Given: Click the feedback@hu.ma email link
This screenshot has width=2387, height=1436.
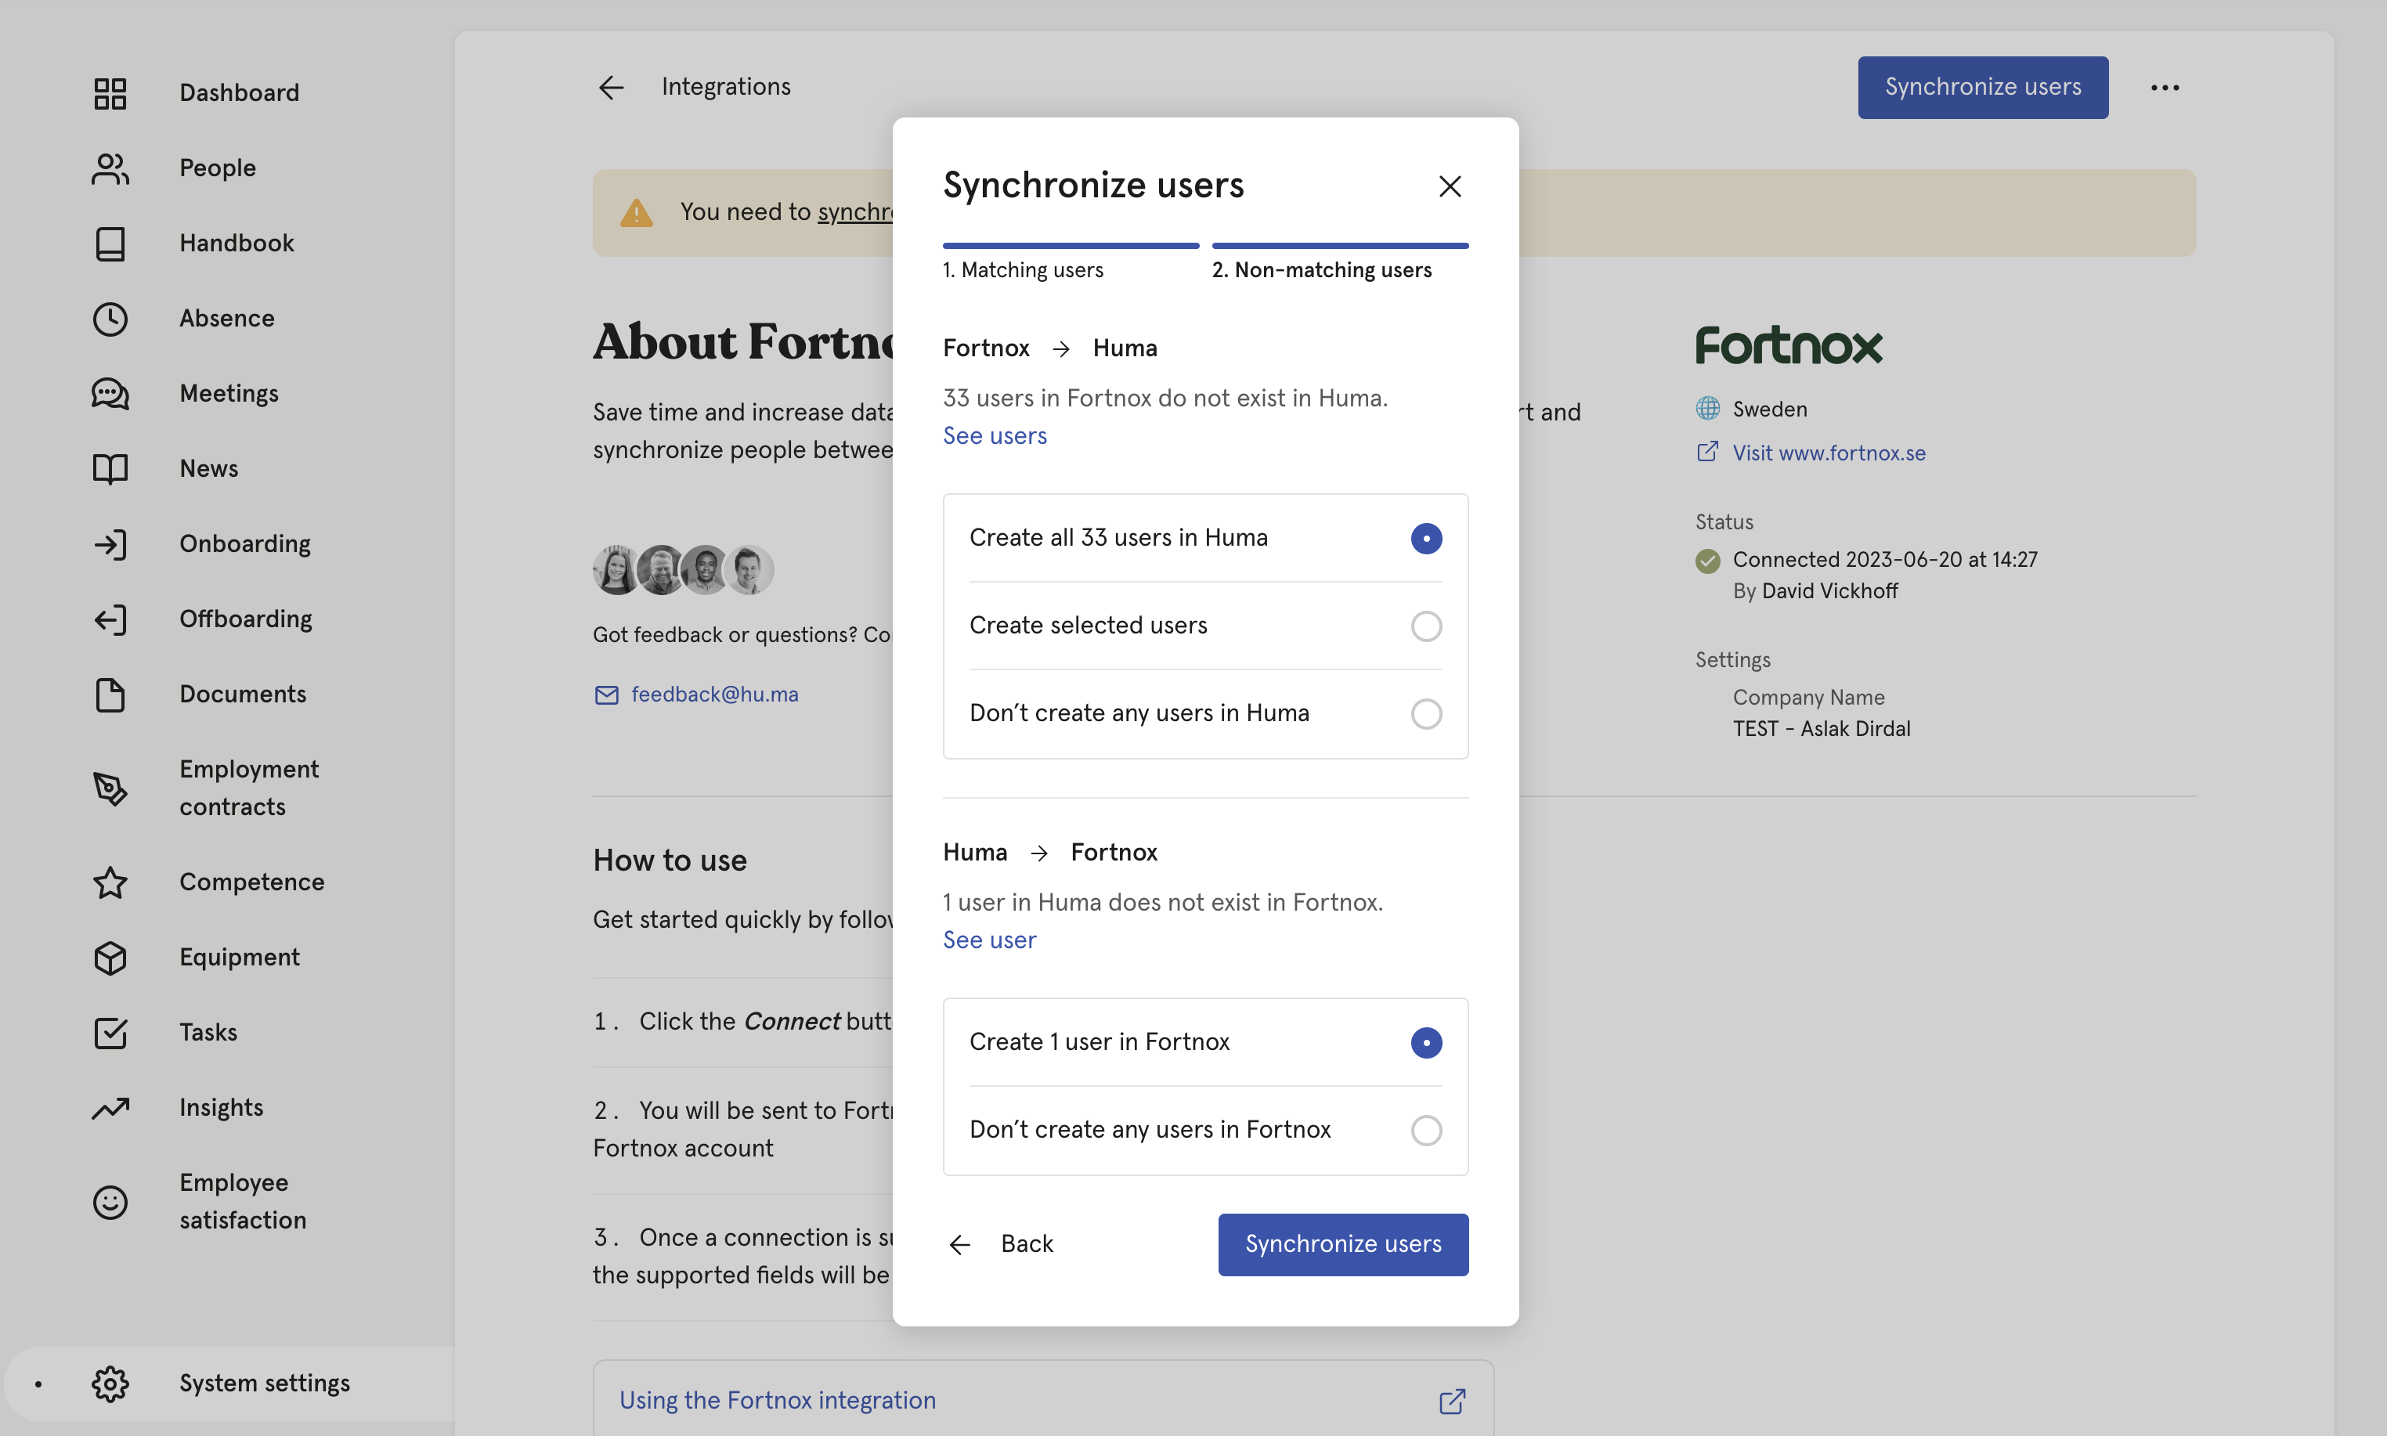Looking at the screenshot, I should click(x=715, y=695).
